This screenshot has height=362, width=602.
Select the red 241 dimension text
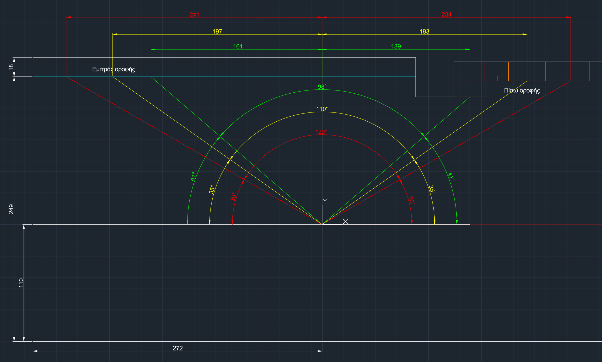coord(194,15)
